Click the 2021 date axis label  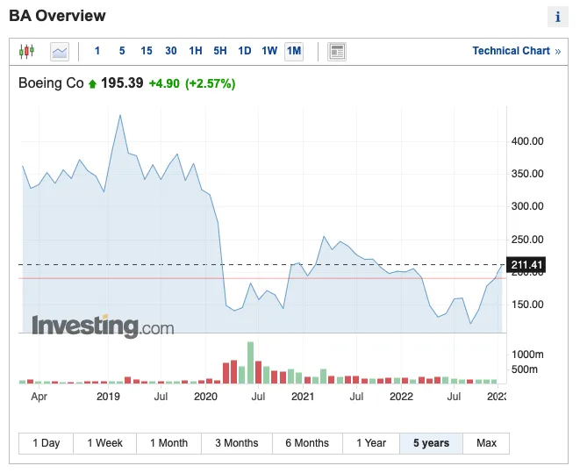click(x=303, y=397)
